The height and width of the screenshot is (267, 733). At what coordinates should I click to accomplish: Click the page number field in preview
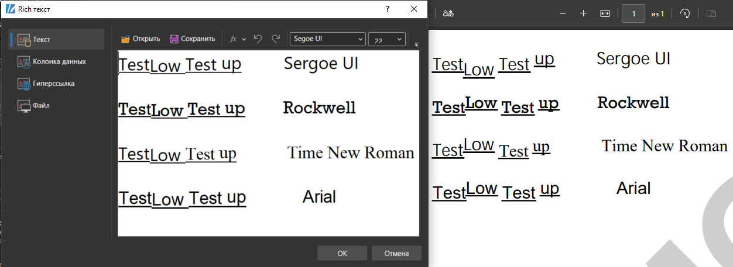point(633,13)
